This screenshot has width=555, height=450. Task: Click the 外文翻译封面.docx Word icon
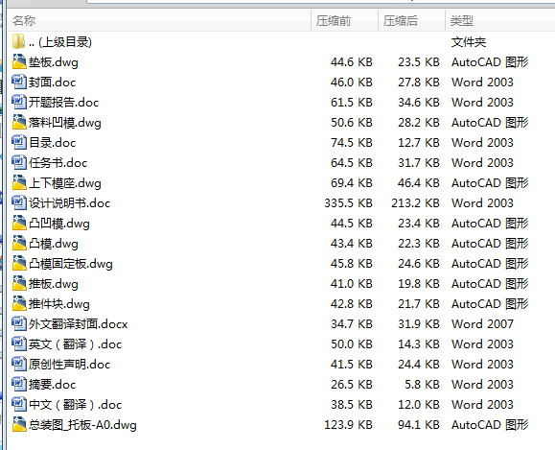(19, 323)
